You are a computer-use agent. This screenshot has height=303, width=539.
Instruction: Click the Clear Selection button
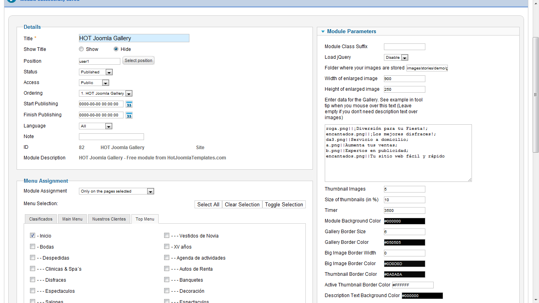coord(242,204)
